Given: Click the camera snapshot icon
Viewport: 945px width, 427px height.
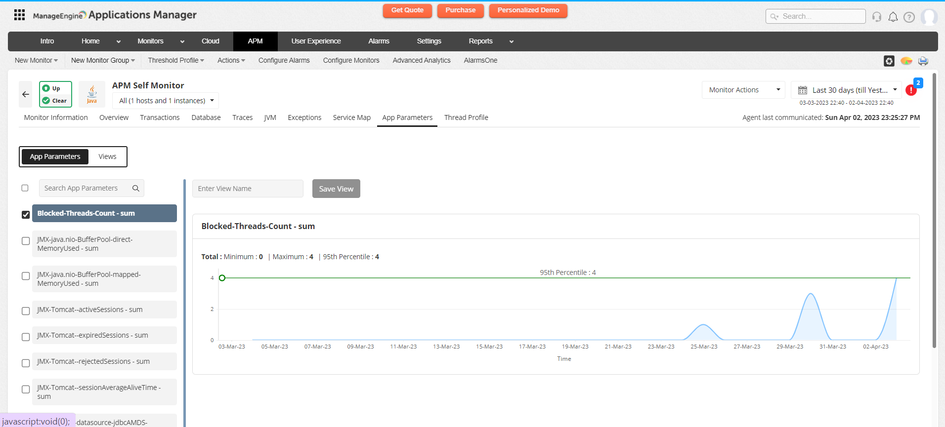Looking at the screenshot, I should [x=889, y=61].
